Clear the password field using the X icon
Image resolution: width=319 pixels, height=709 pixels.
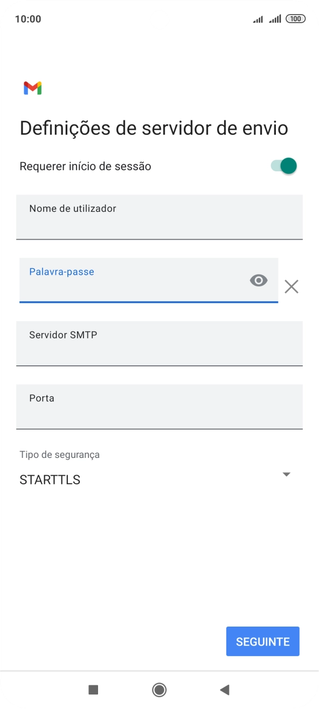tap(292, 286)
